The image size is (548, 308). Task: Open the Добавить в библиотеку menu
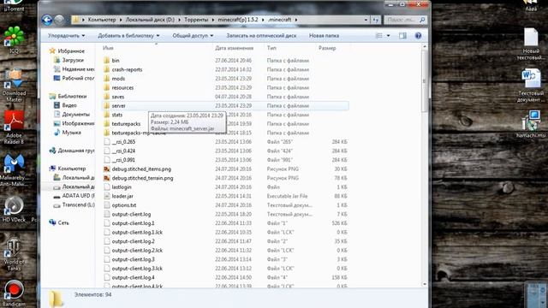tap(128, 36)
